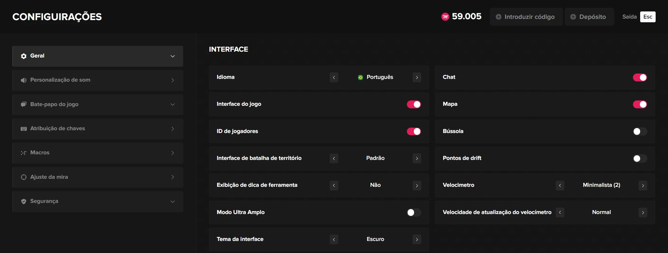This screenshot has height=253, width=668.
Task: Collapse the Geral section chevron
Action: pyautogui.click(x=173, y=56)
